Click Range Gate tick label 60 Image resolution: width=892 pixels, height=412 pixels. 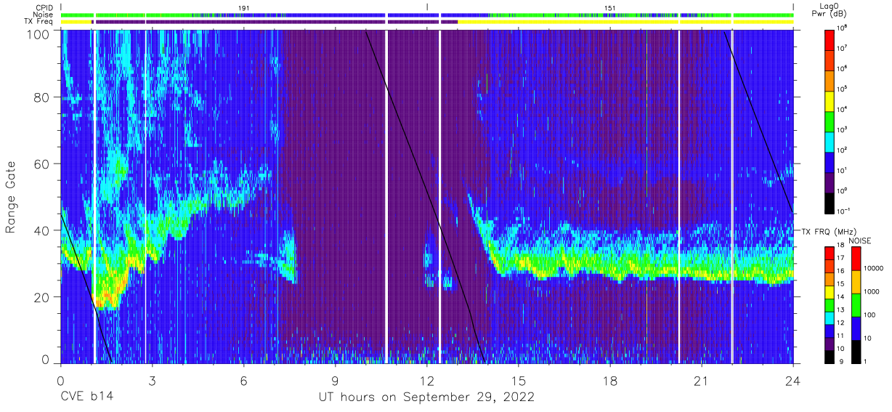click(42, 163)
